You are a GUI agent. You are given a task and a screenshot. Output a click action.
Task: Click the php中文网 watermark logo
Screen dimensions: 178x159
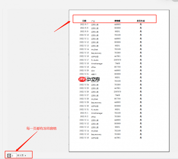click(x=89, y=79)
